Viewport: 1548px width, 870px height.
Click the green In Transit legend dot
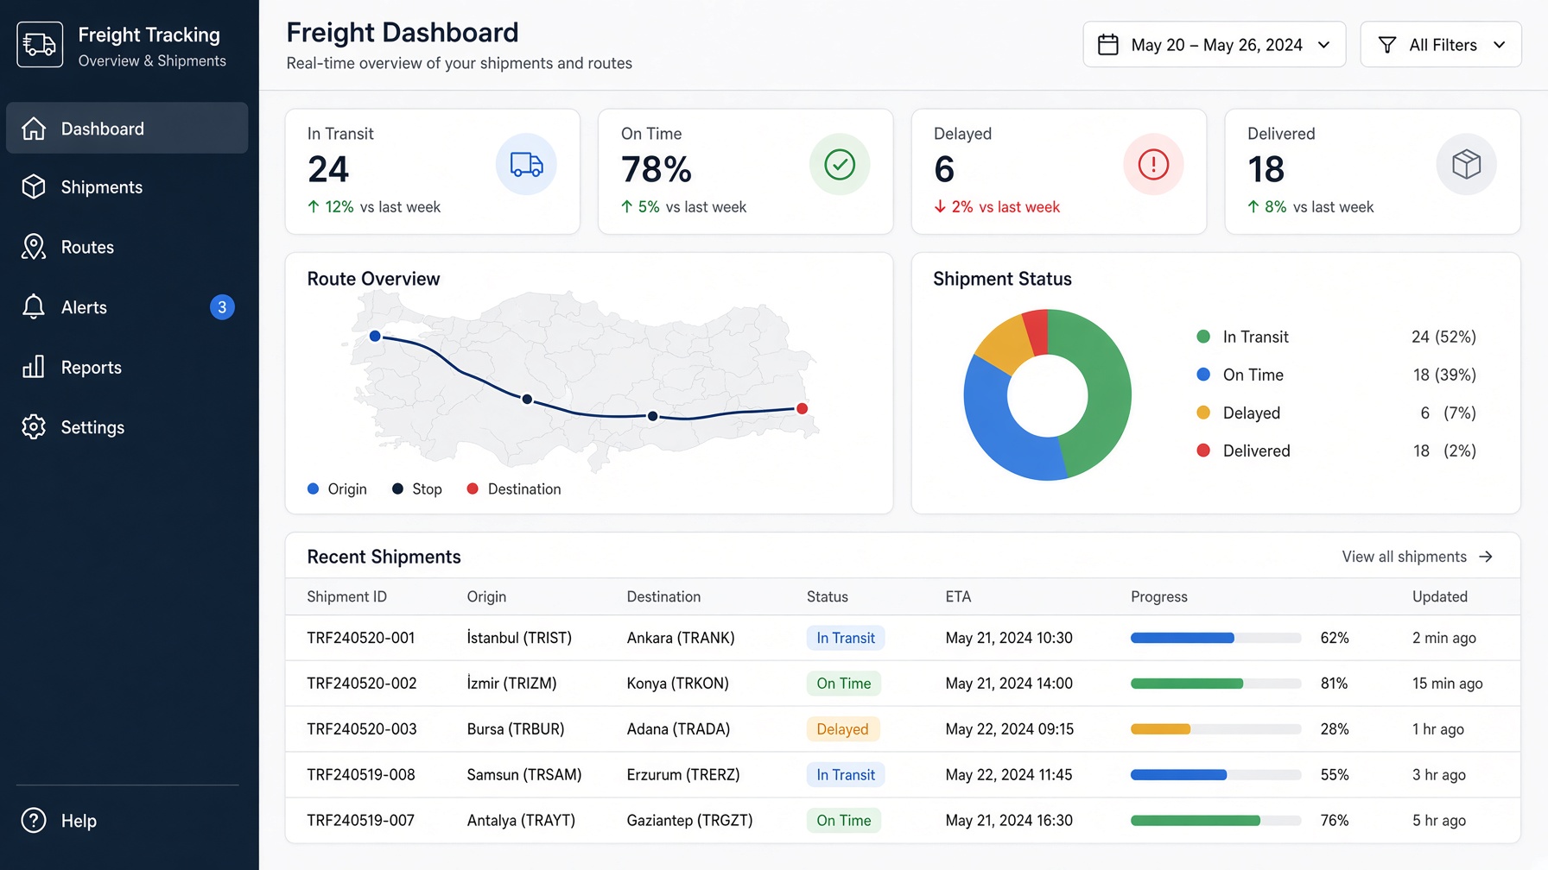click(x=1203, y=337)
